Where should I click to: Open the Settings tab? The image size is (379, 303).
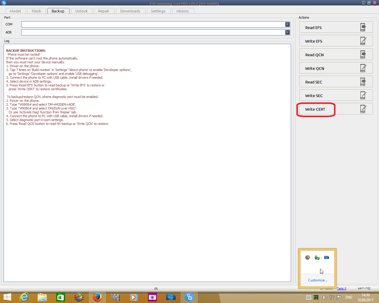[158, 11]
